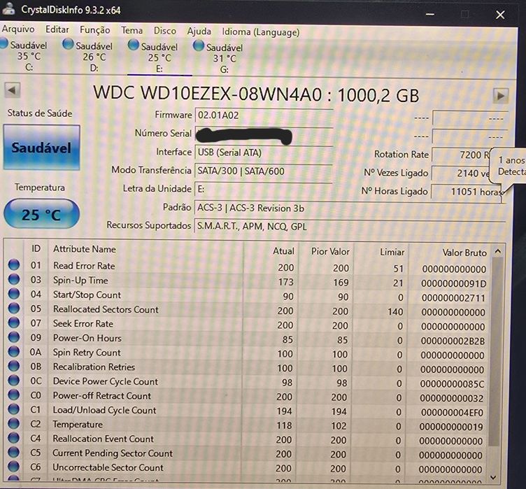Select raw value 000000004EF0
The width and height of the screenshot is (526, 489).
452,413
